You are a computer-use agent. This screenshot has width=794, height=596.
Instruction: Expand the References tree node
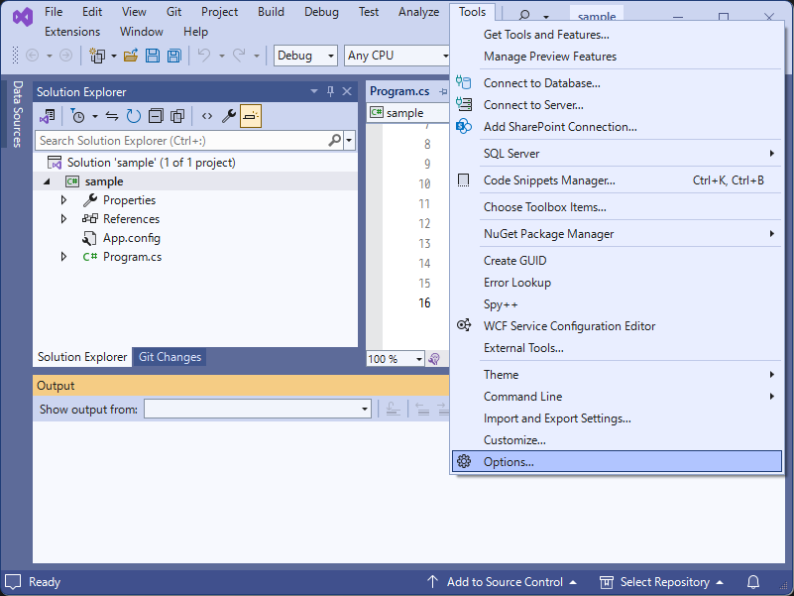63,219
